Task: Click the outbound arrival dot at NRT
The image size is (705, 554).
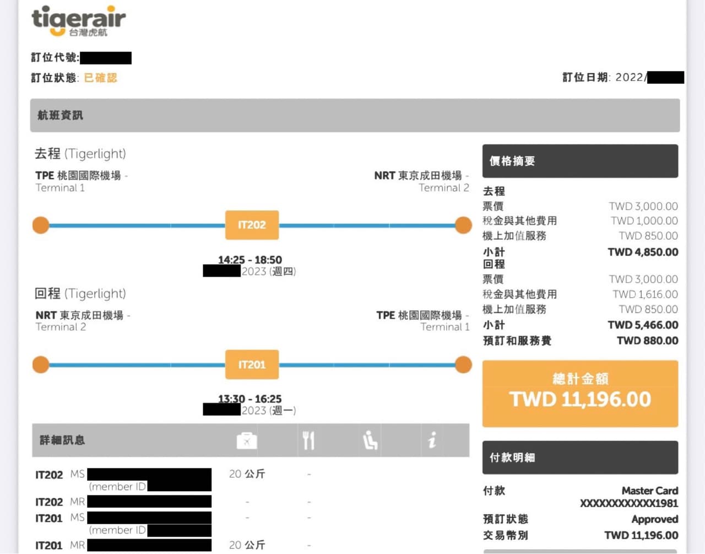Action: [x=463, y=225]
